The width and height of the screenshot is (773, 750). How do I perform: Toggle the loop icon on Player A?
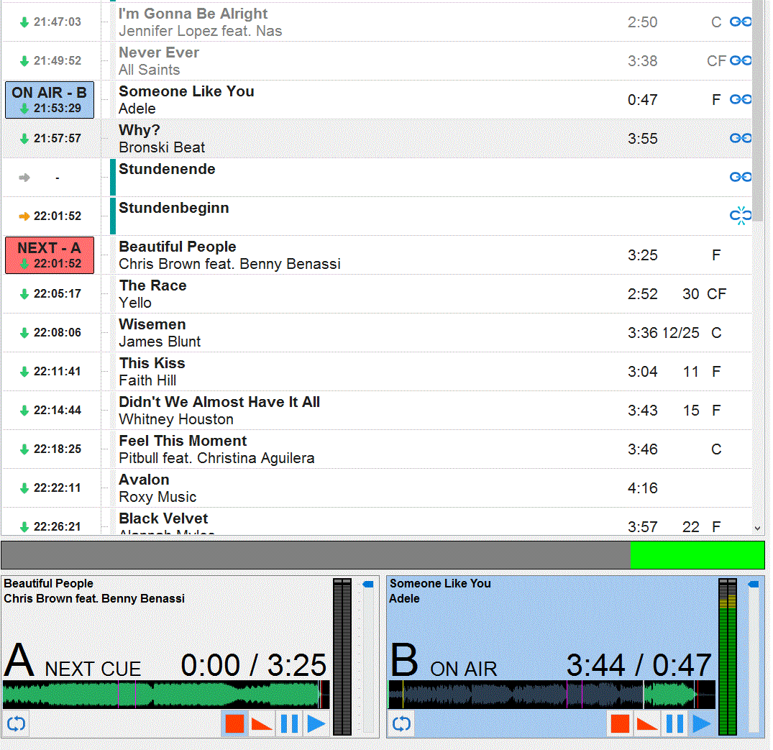[x=16, y=723]
